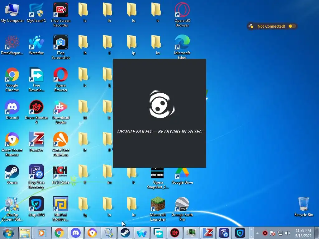Click the VPN signal warning icon
The height and width of the screenshot is (239, 319).
click(251, 26)
